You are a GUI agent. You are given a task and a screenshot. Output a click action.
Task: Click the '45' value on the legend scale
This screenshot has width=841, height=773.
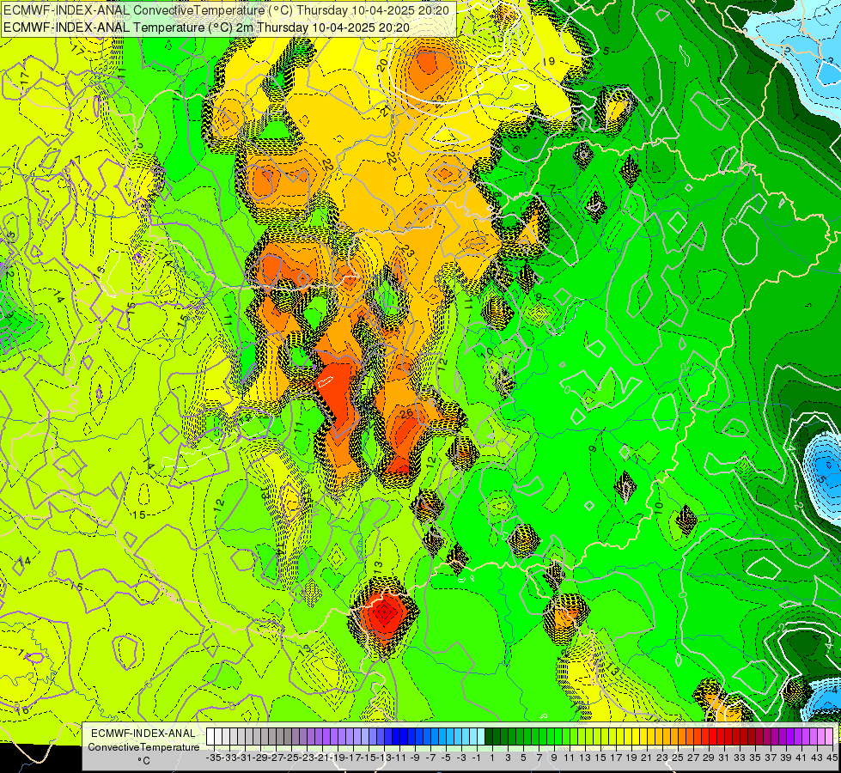pos(832,758)
